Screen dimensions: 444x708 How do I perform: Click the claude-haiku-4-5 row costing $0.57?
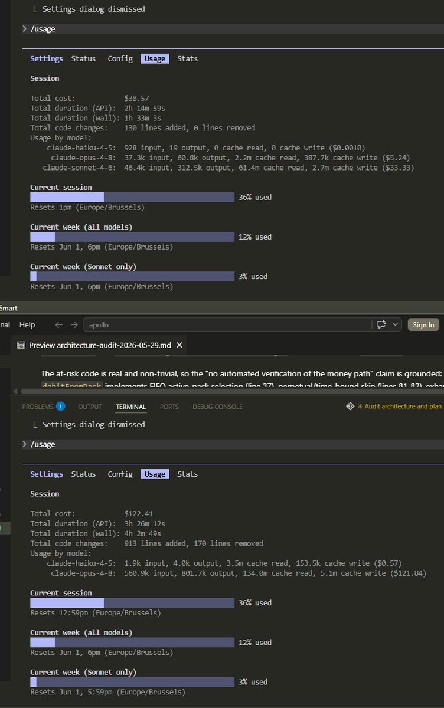pyautogui.click(x=224, y=563)
